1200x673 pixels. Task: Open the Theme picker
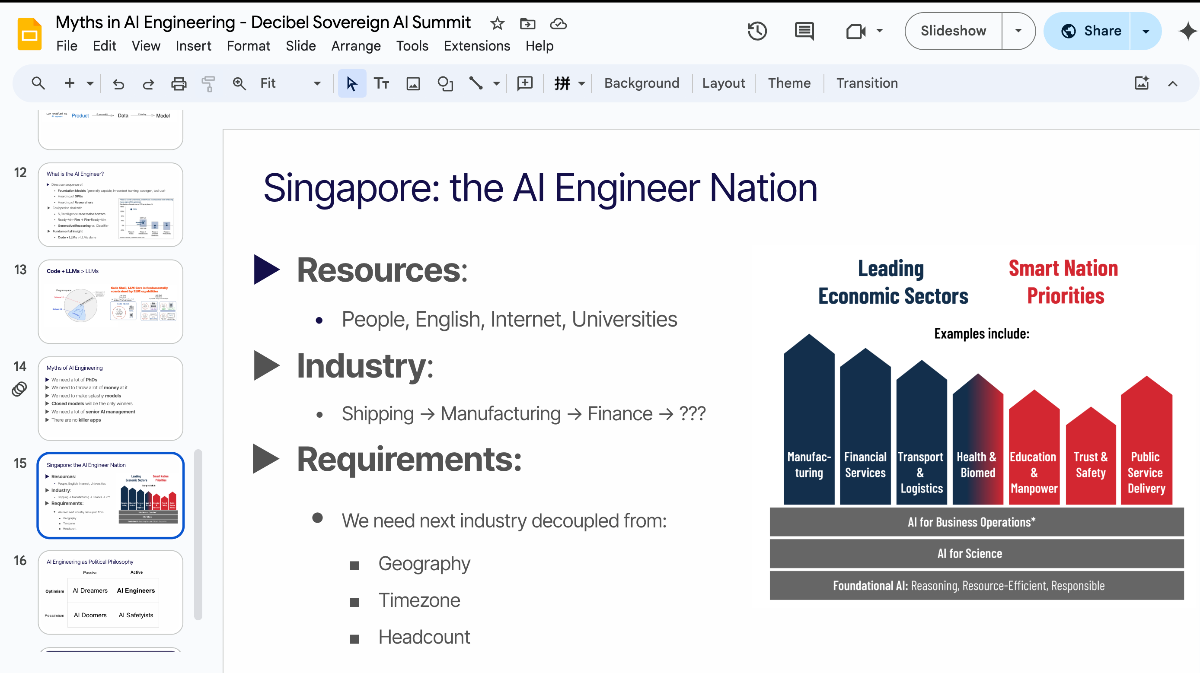click(788, 83)
